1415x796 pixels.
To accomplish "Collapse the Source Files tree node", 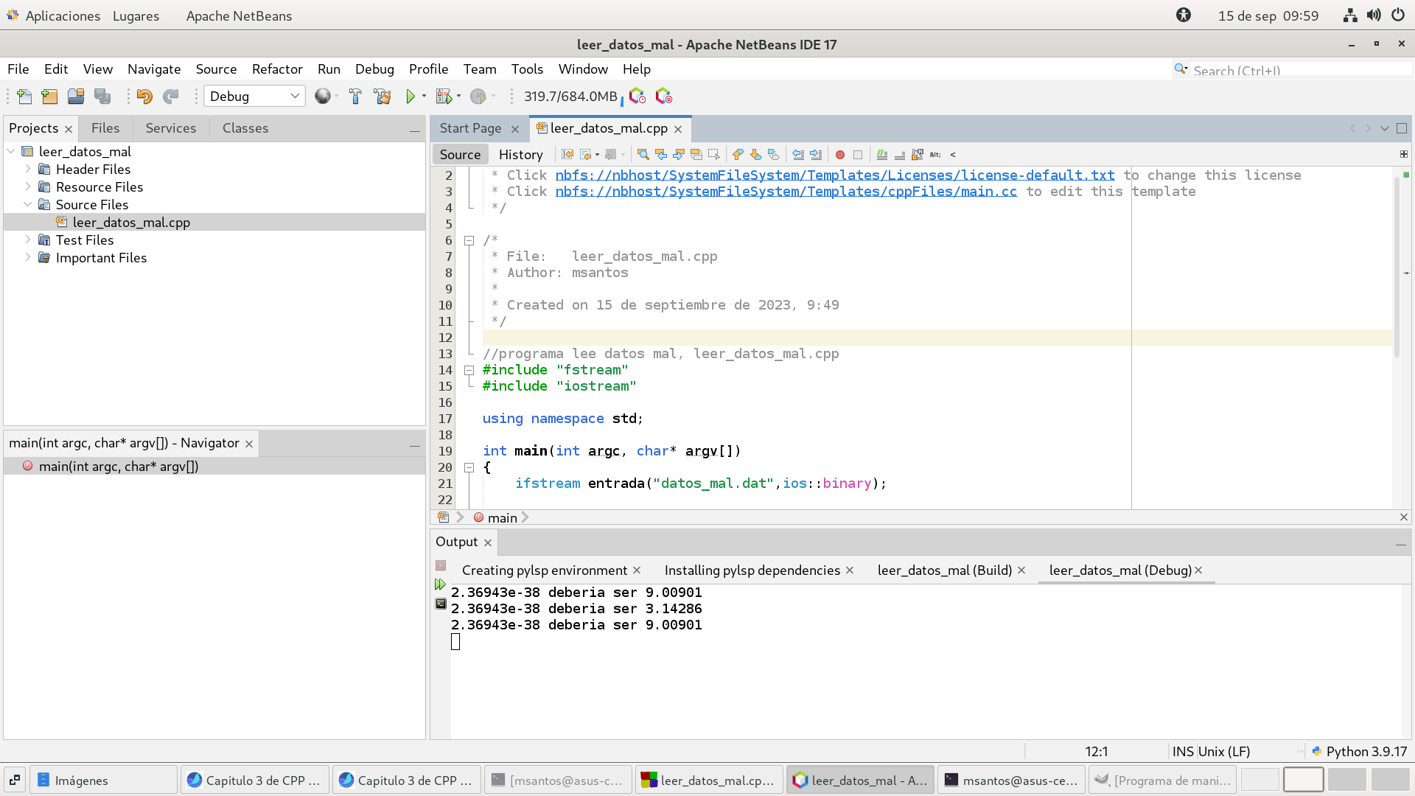I will 28,204.
